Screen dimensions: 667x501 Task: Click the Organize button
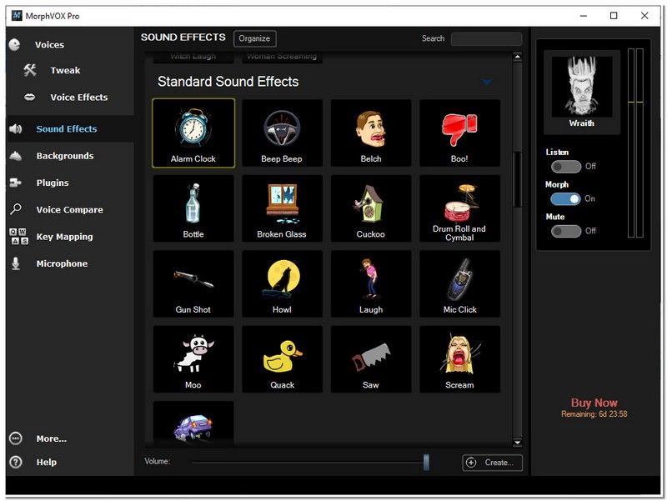(x=254, y=38)
